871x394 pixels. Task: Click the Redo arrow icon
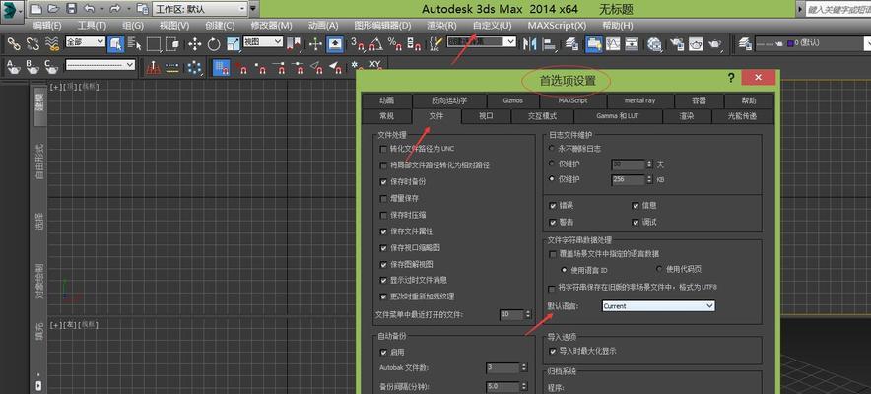tap(115, 10)
